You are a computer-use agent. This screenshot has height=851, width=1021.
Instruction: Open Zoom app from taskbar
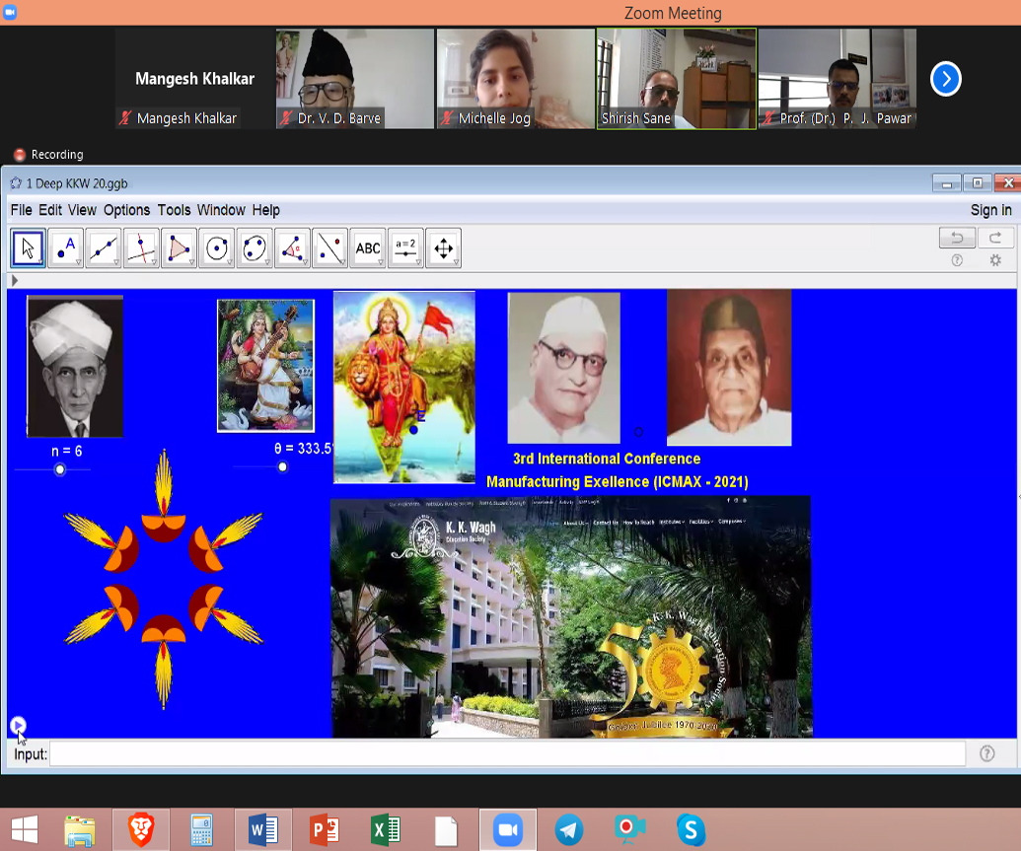click(x=508, y=830)
